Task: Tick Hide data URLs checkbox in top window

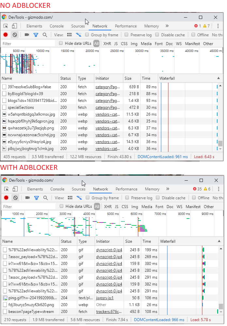Action: coord(61,43)
